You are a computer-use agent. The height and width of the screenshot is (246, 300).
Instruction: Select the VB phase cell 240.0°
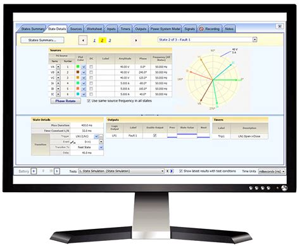pyautogui.click(x=143, y=72)
